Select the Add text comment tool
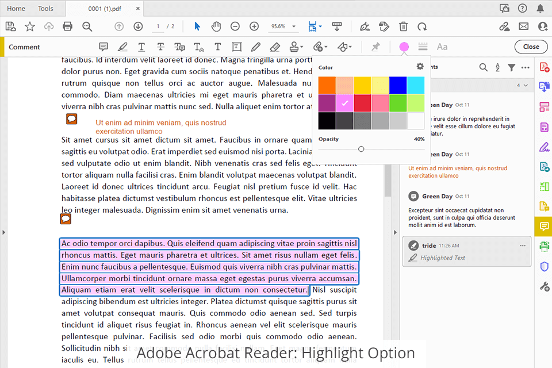This screenshot has height=368, width=552. coord(217,47)
